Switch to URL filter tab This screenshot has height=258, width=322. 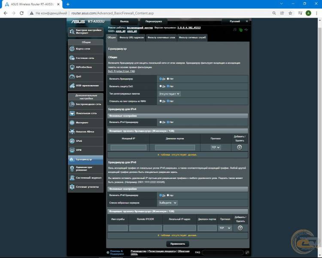(x=132, y=38)
